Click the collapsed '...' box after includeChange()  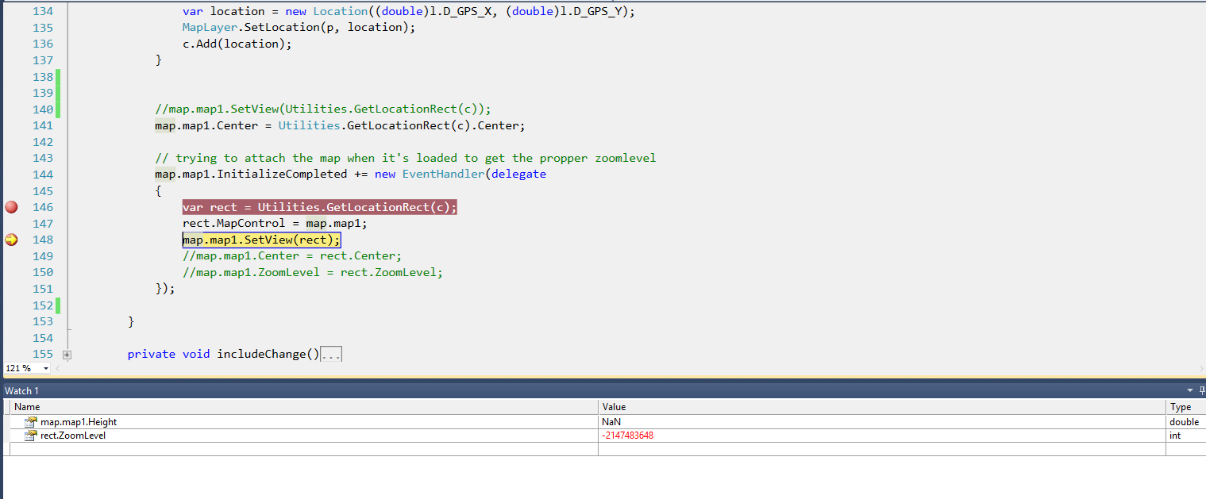[x=331, y=355]
